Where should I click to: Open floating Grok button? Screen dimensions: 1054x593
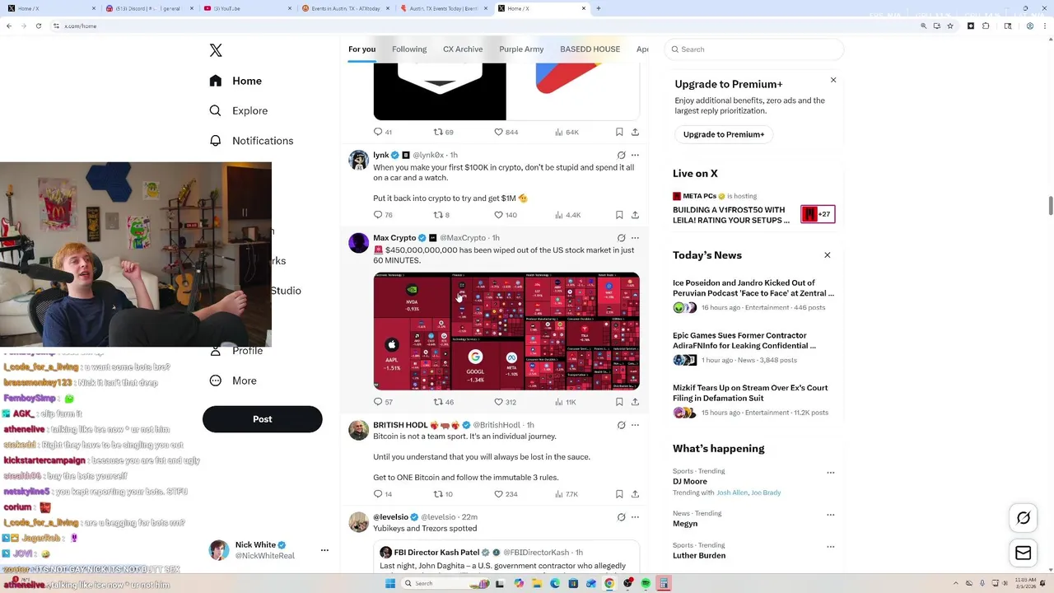coord(1024,518)
